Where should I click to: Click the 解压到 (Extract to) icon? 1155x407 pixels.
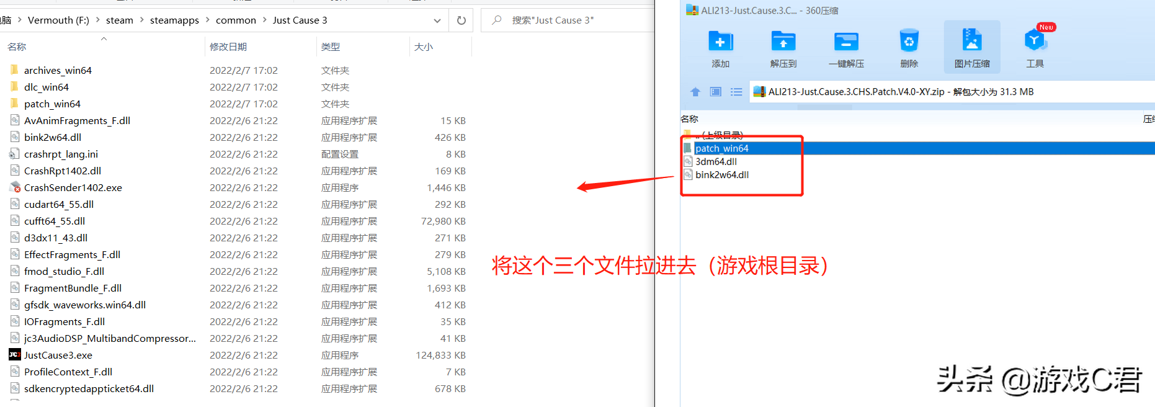(x=783, y=48)
